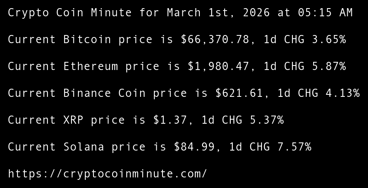Open the cryptocoinminute.com link

pos(107,174)
